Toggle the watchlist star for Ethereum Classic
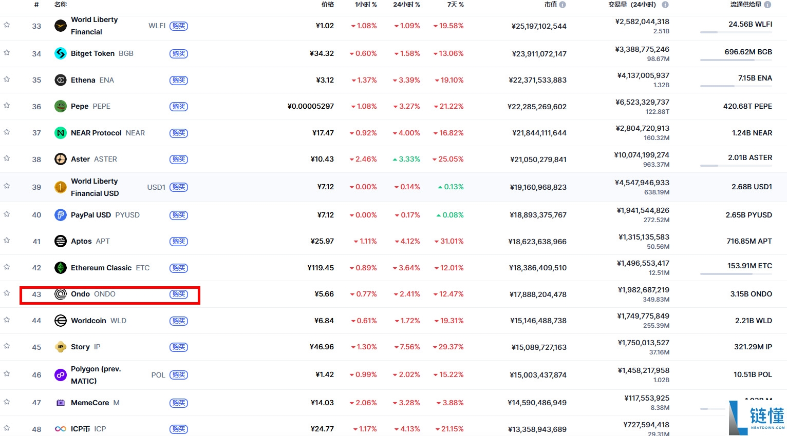 (7, 267)
